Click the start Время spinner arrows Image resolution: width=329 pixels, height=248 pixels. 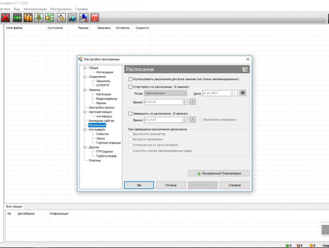coord(184,102)
